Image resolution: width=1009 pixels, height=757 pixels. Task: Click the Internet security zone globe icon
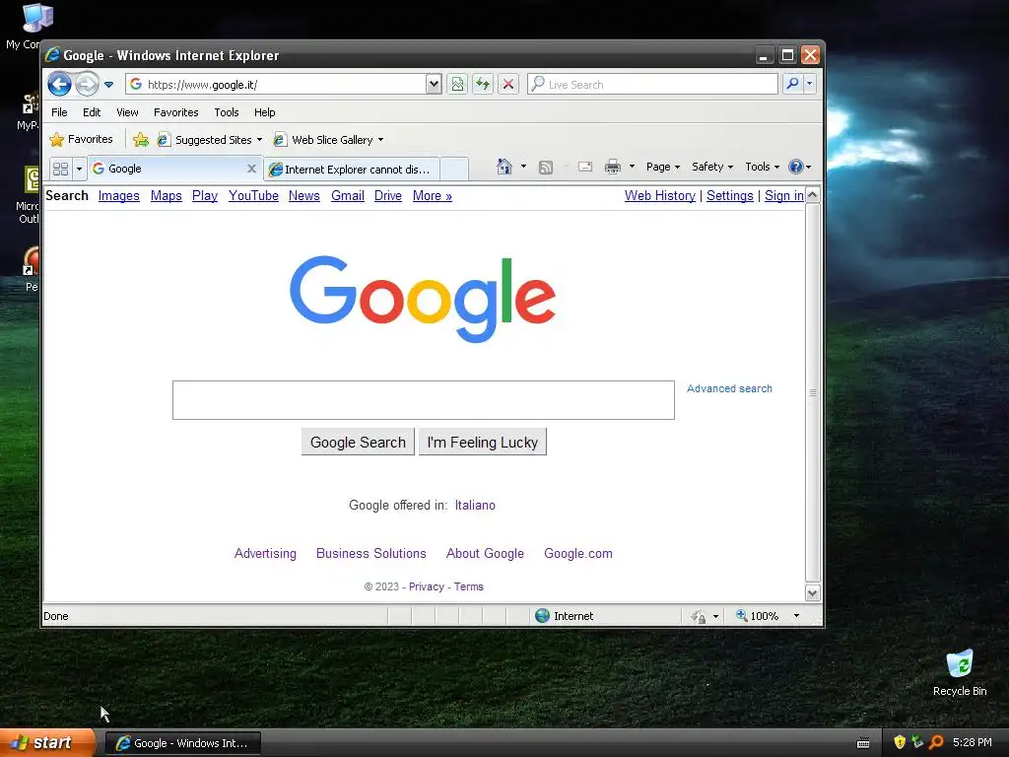(x=543, y=616)
